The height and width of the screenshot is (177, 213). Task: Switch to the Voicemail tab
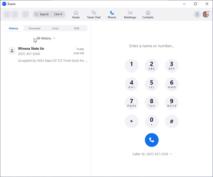(x=34, y=28)
